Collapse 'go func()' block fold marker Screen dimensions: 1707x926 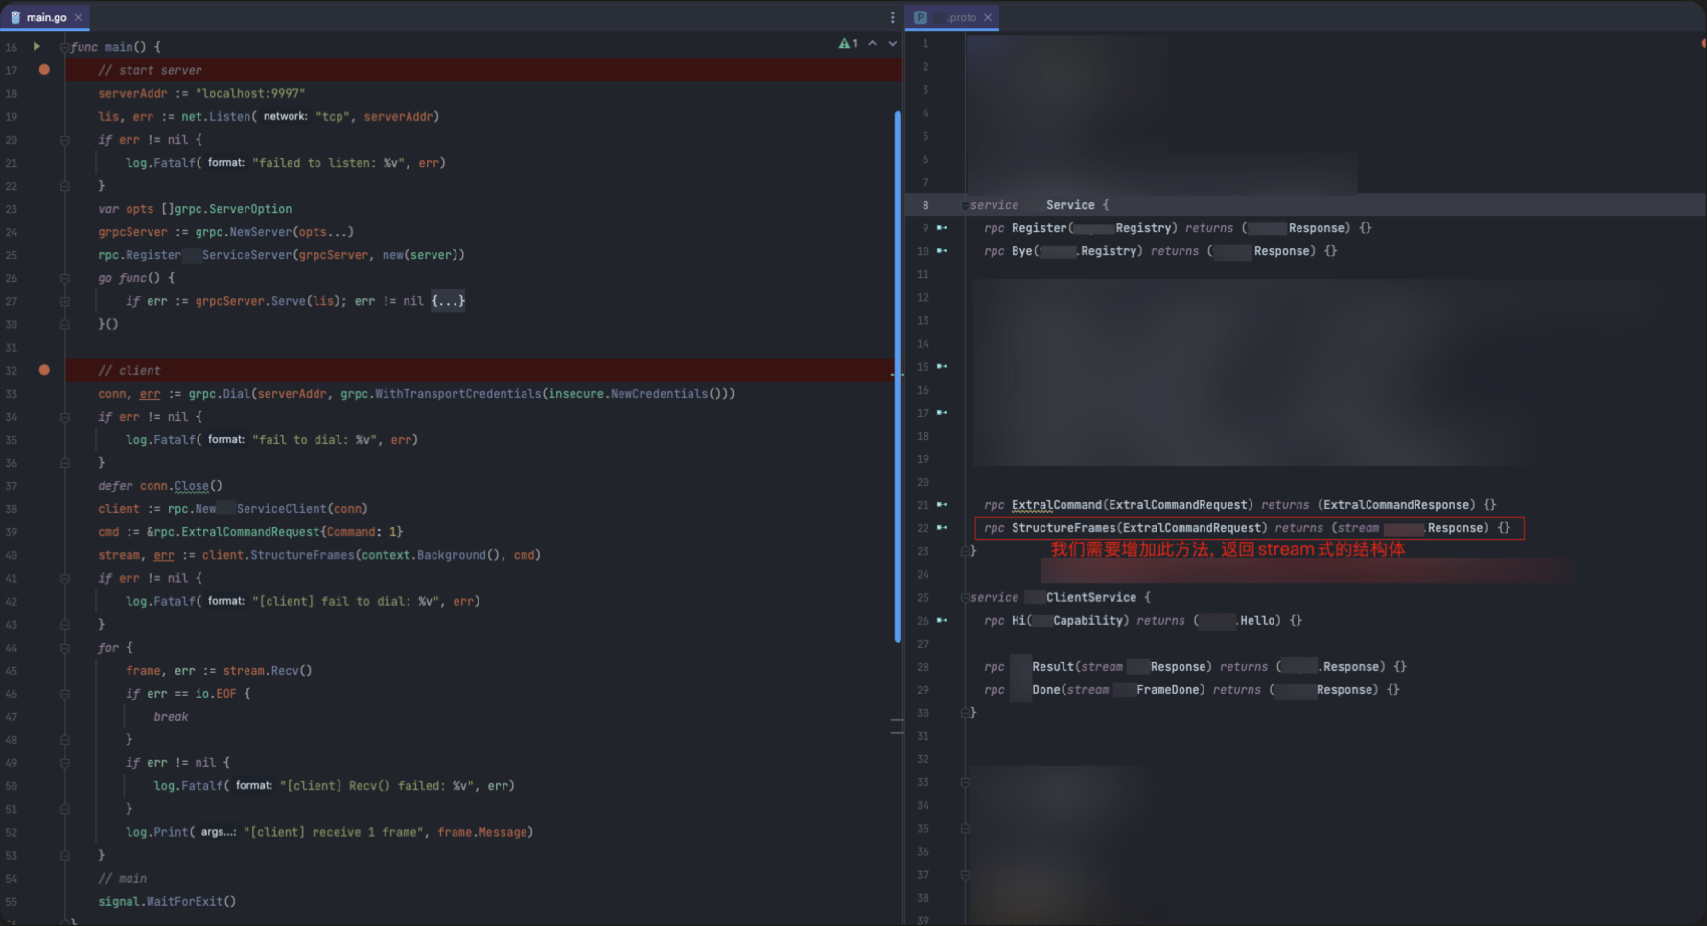(x=65, y=278)
